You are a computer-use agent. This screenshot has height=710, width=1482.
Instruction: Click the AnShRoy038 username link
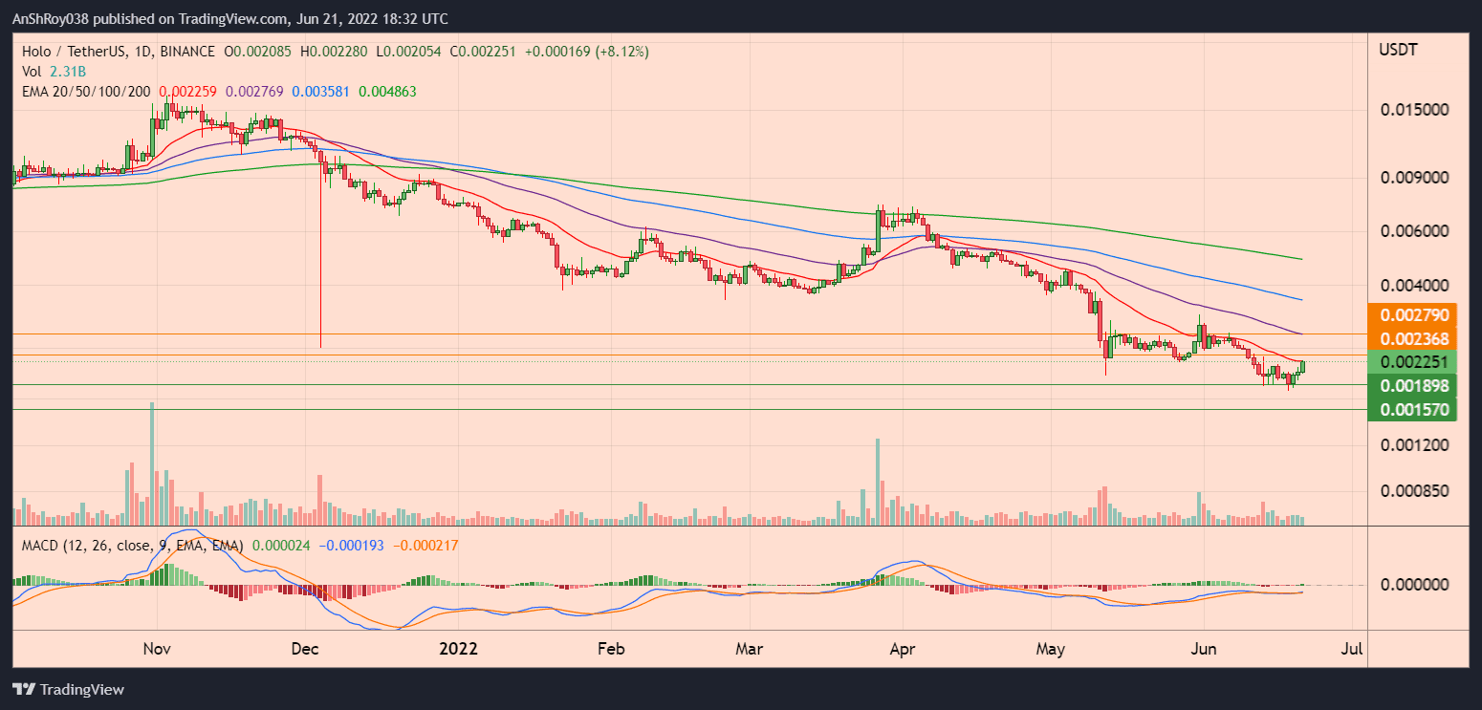pos(50,18)
